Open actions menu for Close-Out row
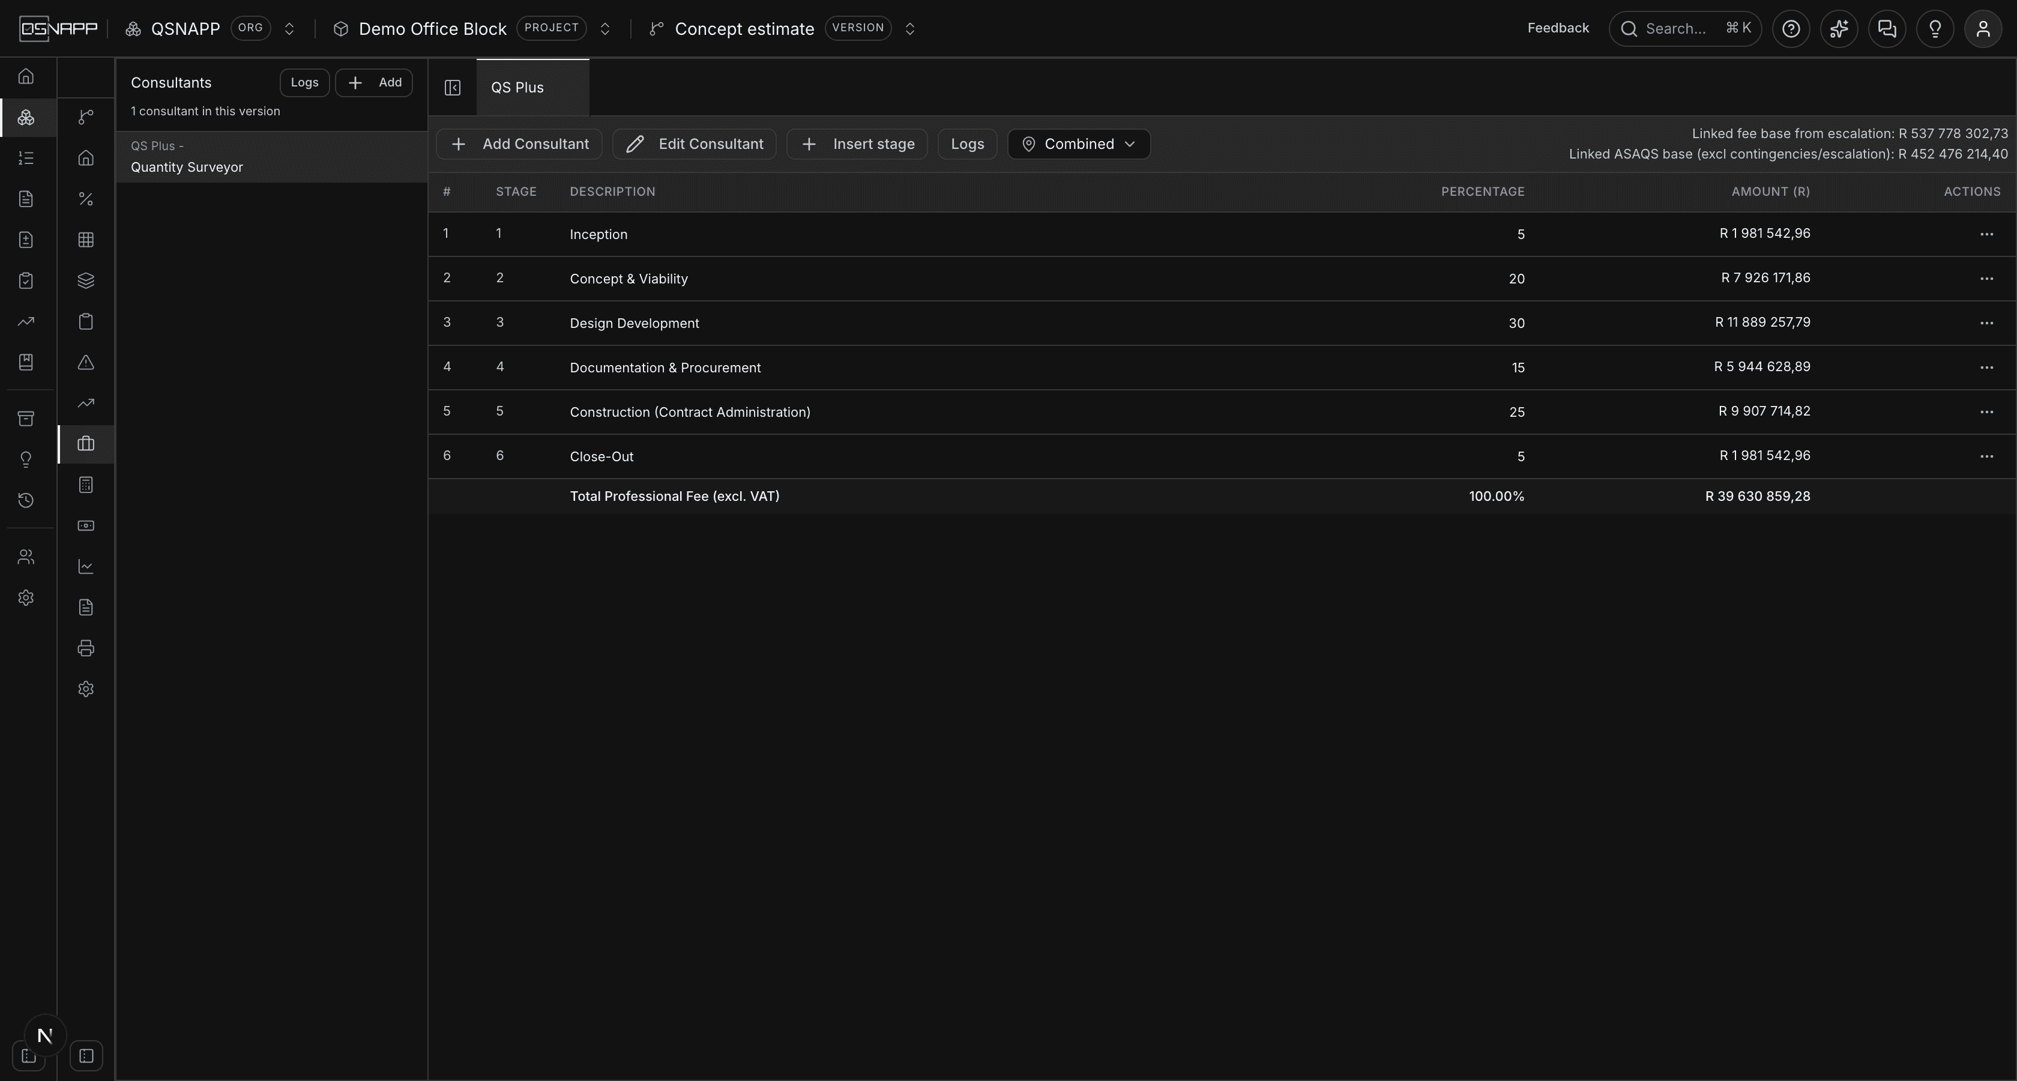2017x1081 pixels. tap(1986, 456)
